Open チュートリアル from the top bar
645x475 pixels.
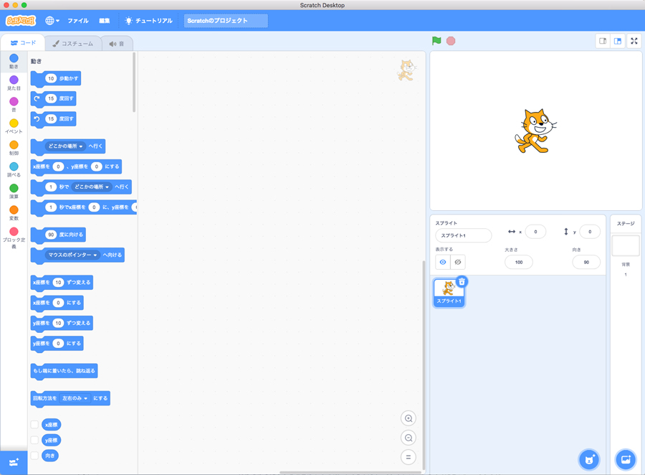tap(148, 21)
